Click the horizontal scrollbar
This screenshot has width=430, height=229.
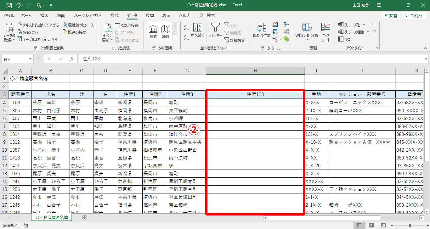click(x=324, y=218)
